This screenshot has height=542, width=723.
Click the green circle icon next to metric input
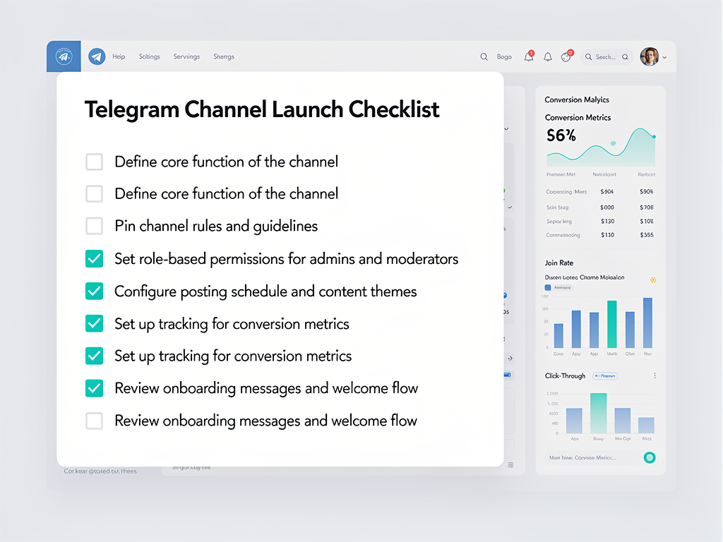coord(650,457)
